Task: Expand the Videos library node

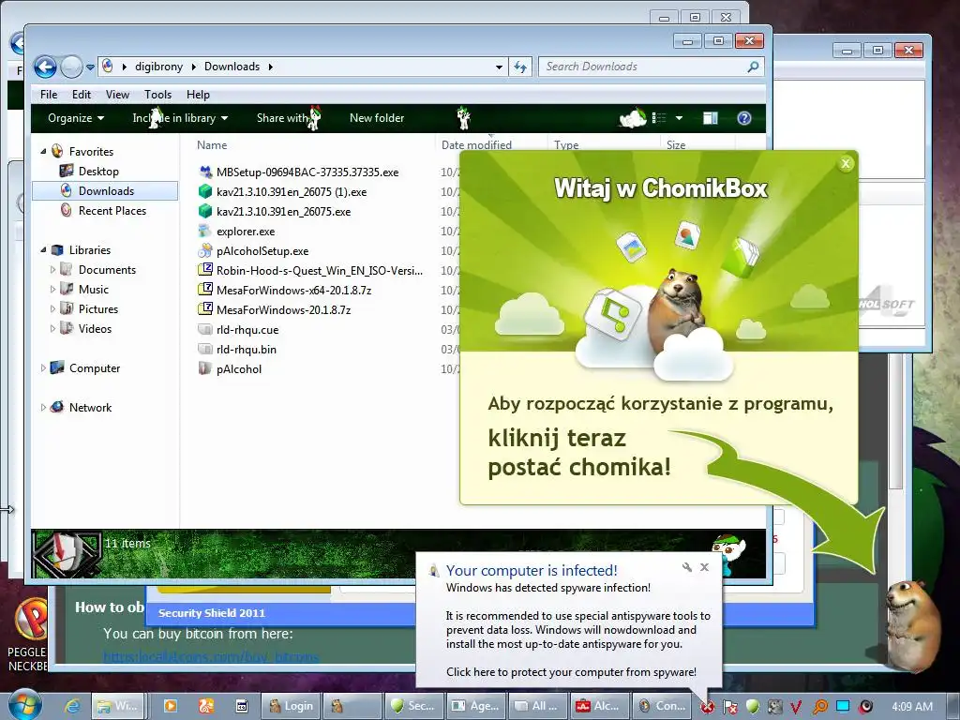Action: [52, 329]
